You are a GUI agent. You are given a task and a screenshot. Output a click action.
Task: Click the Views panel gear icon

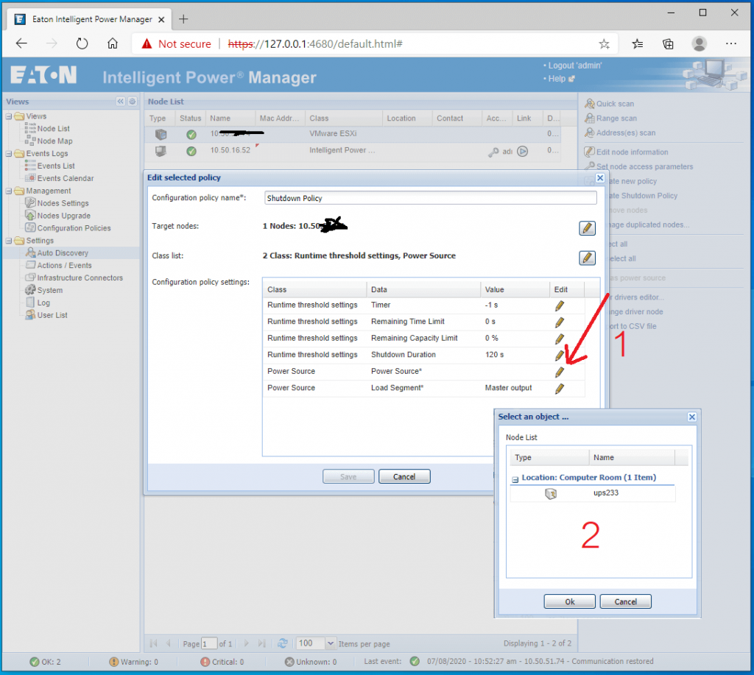coord(133,102)
